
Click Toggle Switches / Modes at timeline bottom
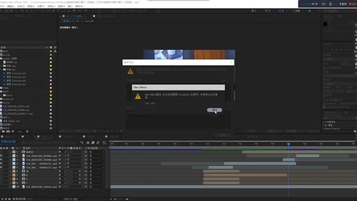pos(71,199)
